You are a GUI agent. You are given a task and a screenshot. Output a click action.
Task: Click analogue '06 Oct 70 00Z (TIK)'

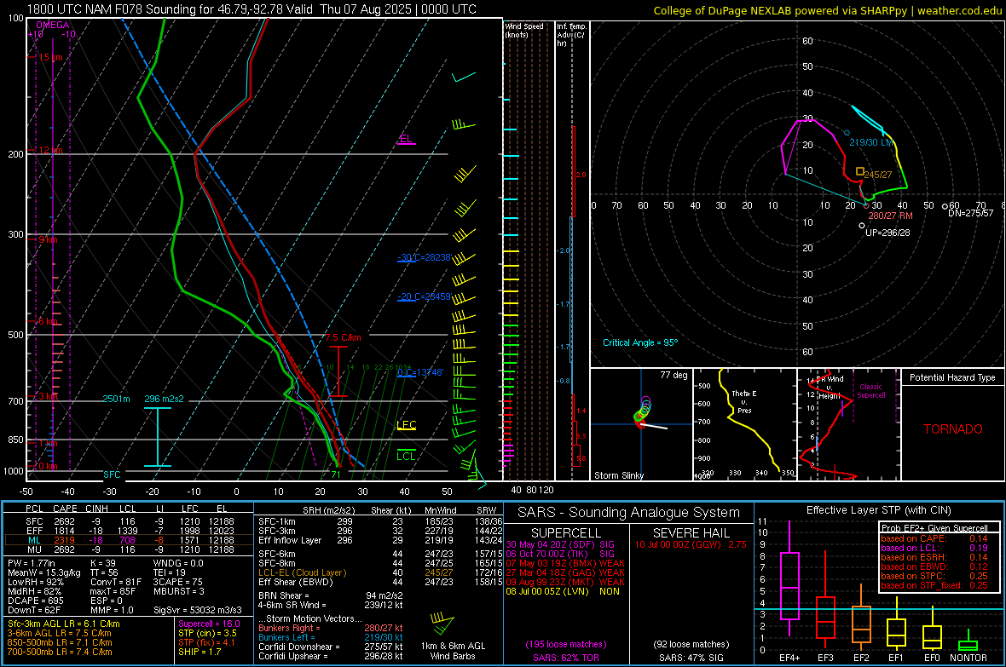pyautogui.click(x=546, y=554)
